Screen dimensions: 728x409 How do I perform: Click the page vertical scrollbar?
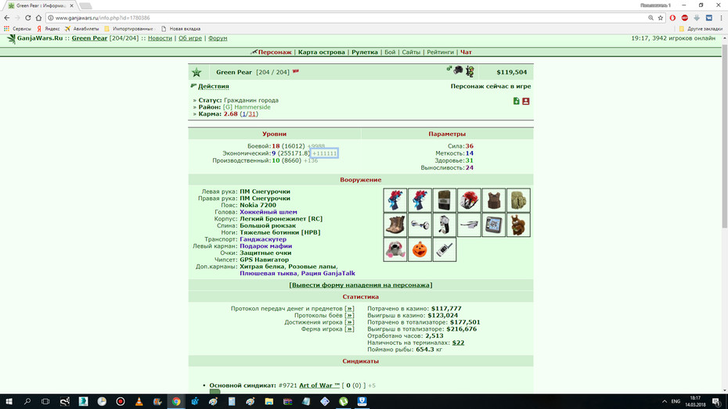point(724,135)
